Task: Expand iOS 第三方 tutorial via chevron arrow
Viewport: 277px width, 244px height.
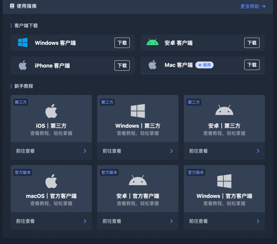Action: pyautogui.click(x=85, y=151)
